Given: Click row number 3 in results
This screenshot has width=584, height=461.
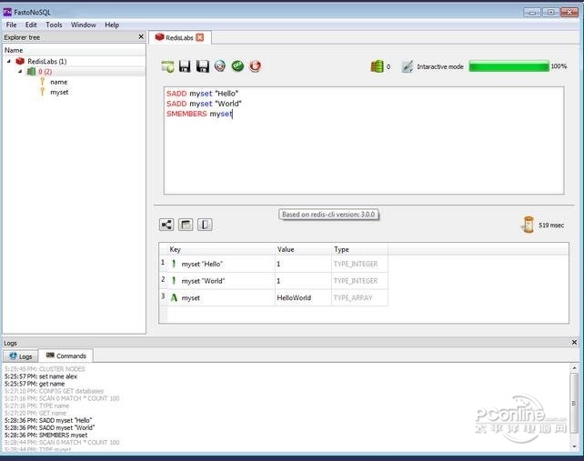Looking at the screenshot, I should (163, 296).
